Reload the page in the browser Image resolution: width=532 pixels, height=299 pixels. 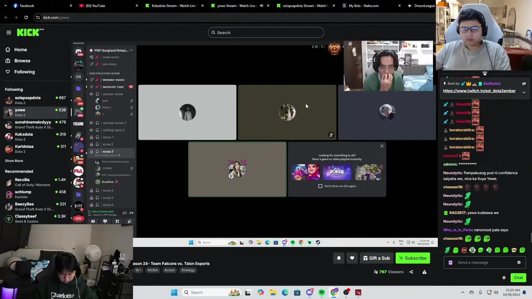[26, 17]
